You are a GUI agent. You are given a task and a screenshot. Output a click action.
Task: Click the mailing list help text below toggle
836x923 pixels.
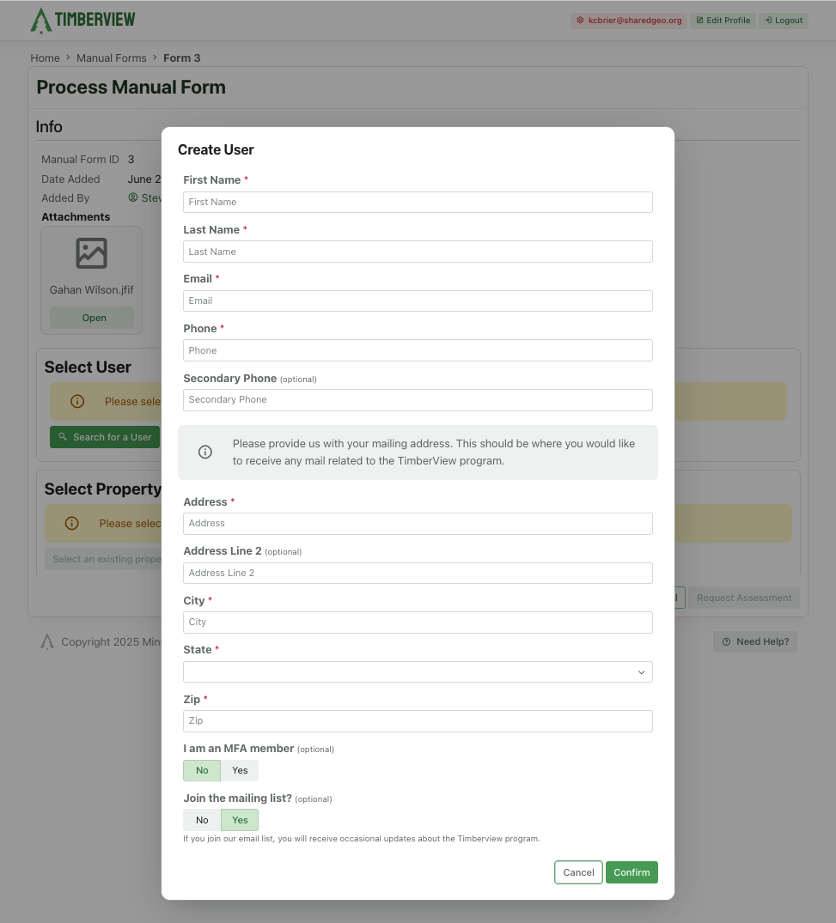point(361,839)
